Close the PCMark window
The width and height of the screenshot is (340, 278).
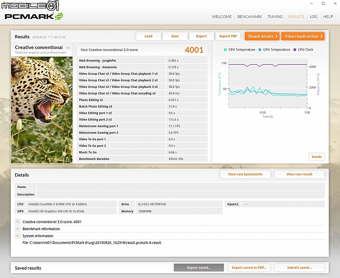(x=335, y=3)
